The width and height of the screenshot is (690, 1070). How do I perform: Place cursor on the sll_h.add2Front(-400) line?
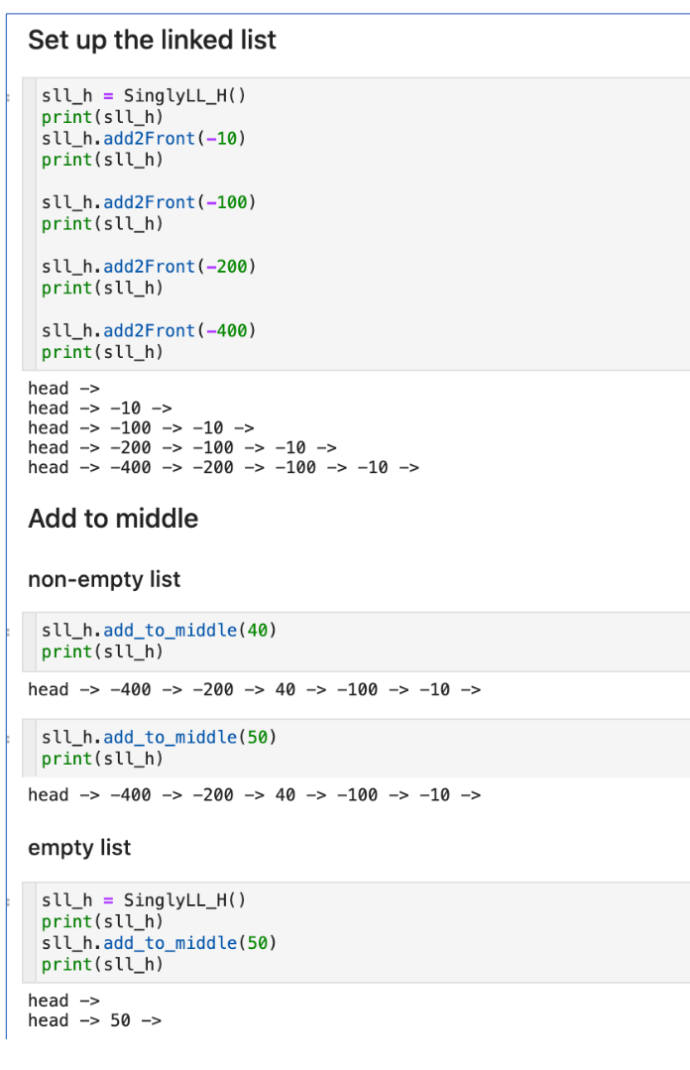tap(148, 331)
